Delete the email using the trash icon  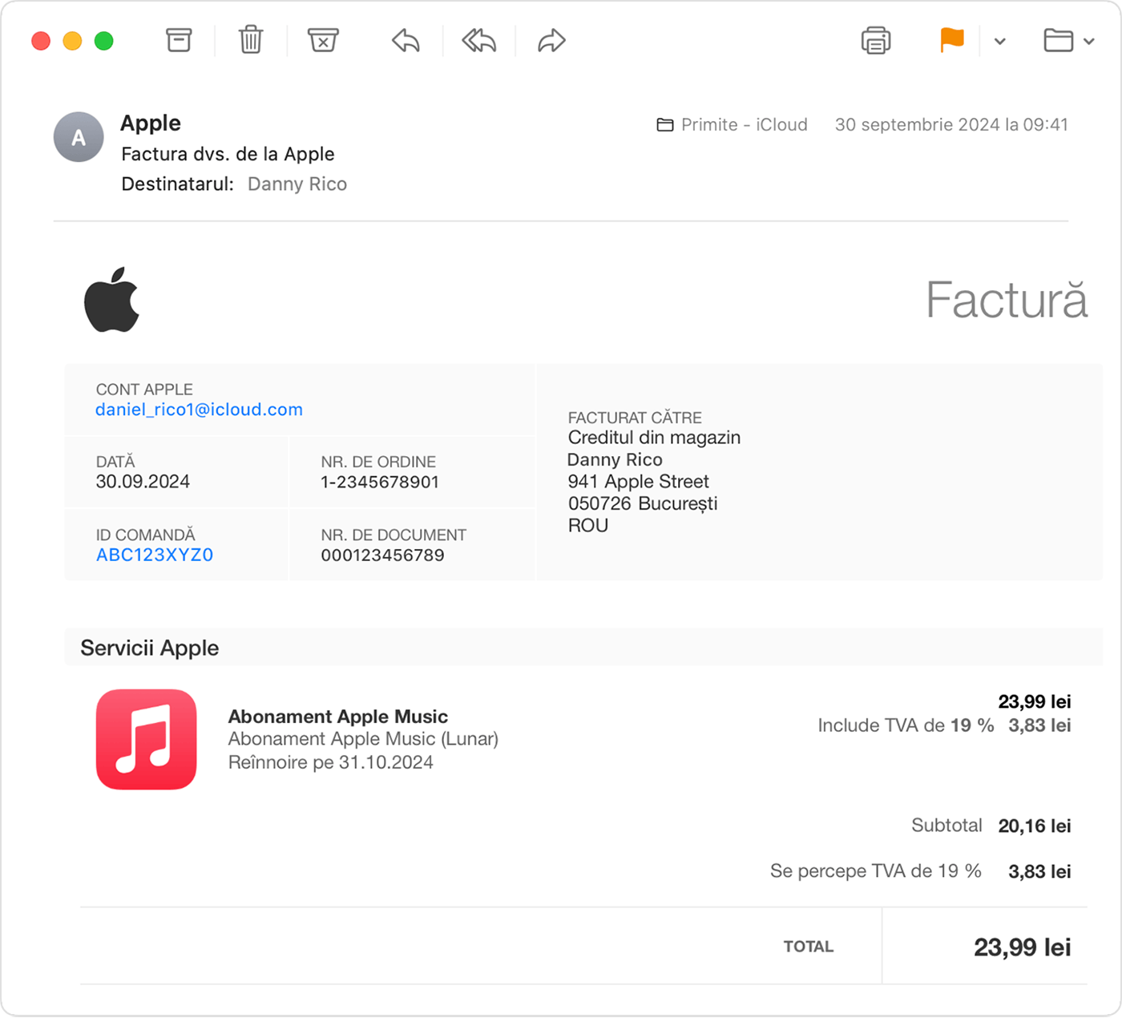pos(250,40)
